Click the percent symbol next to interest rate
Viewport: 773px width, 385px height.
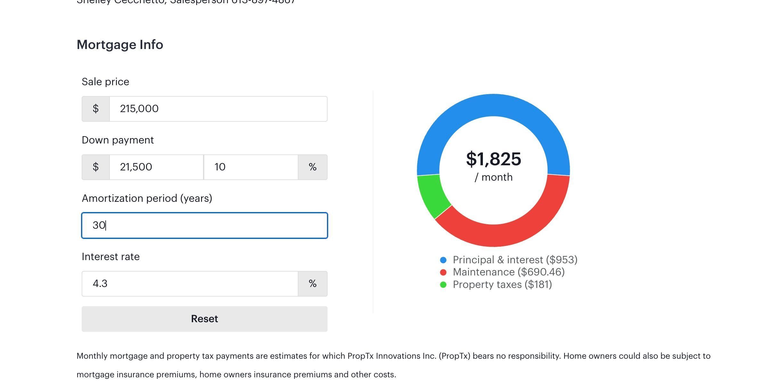[313, 284]
